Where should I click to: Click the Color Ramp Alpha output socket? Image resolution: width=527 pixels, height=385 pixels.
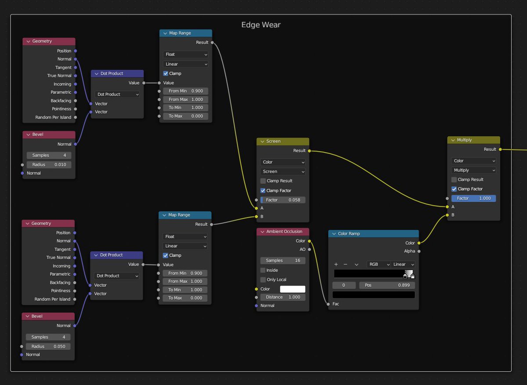(x=419, y=251)
